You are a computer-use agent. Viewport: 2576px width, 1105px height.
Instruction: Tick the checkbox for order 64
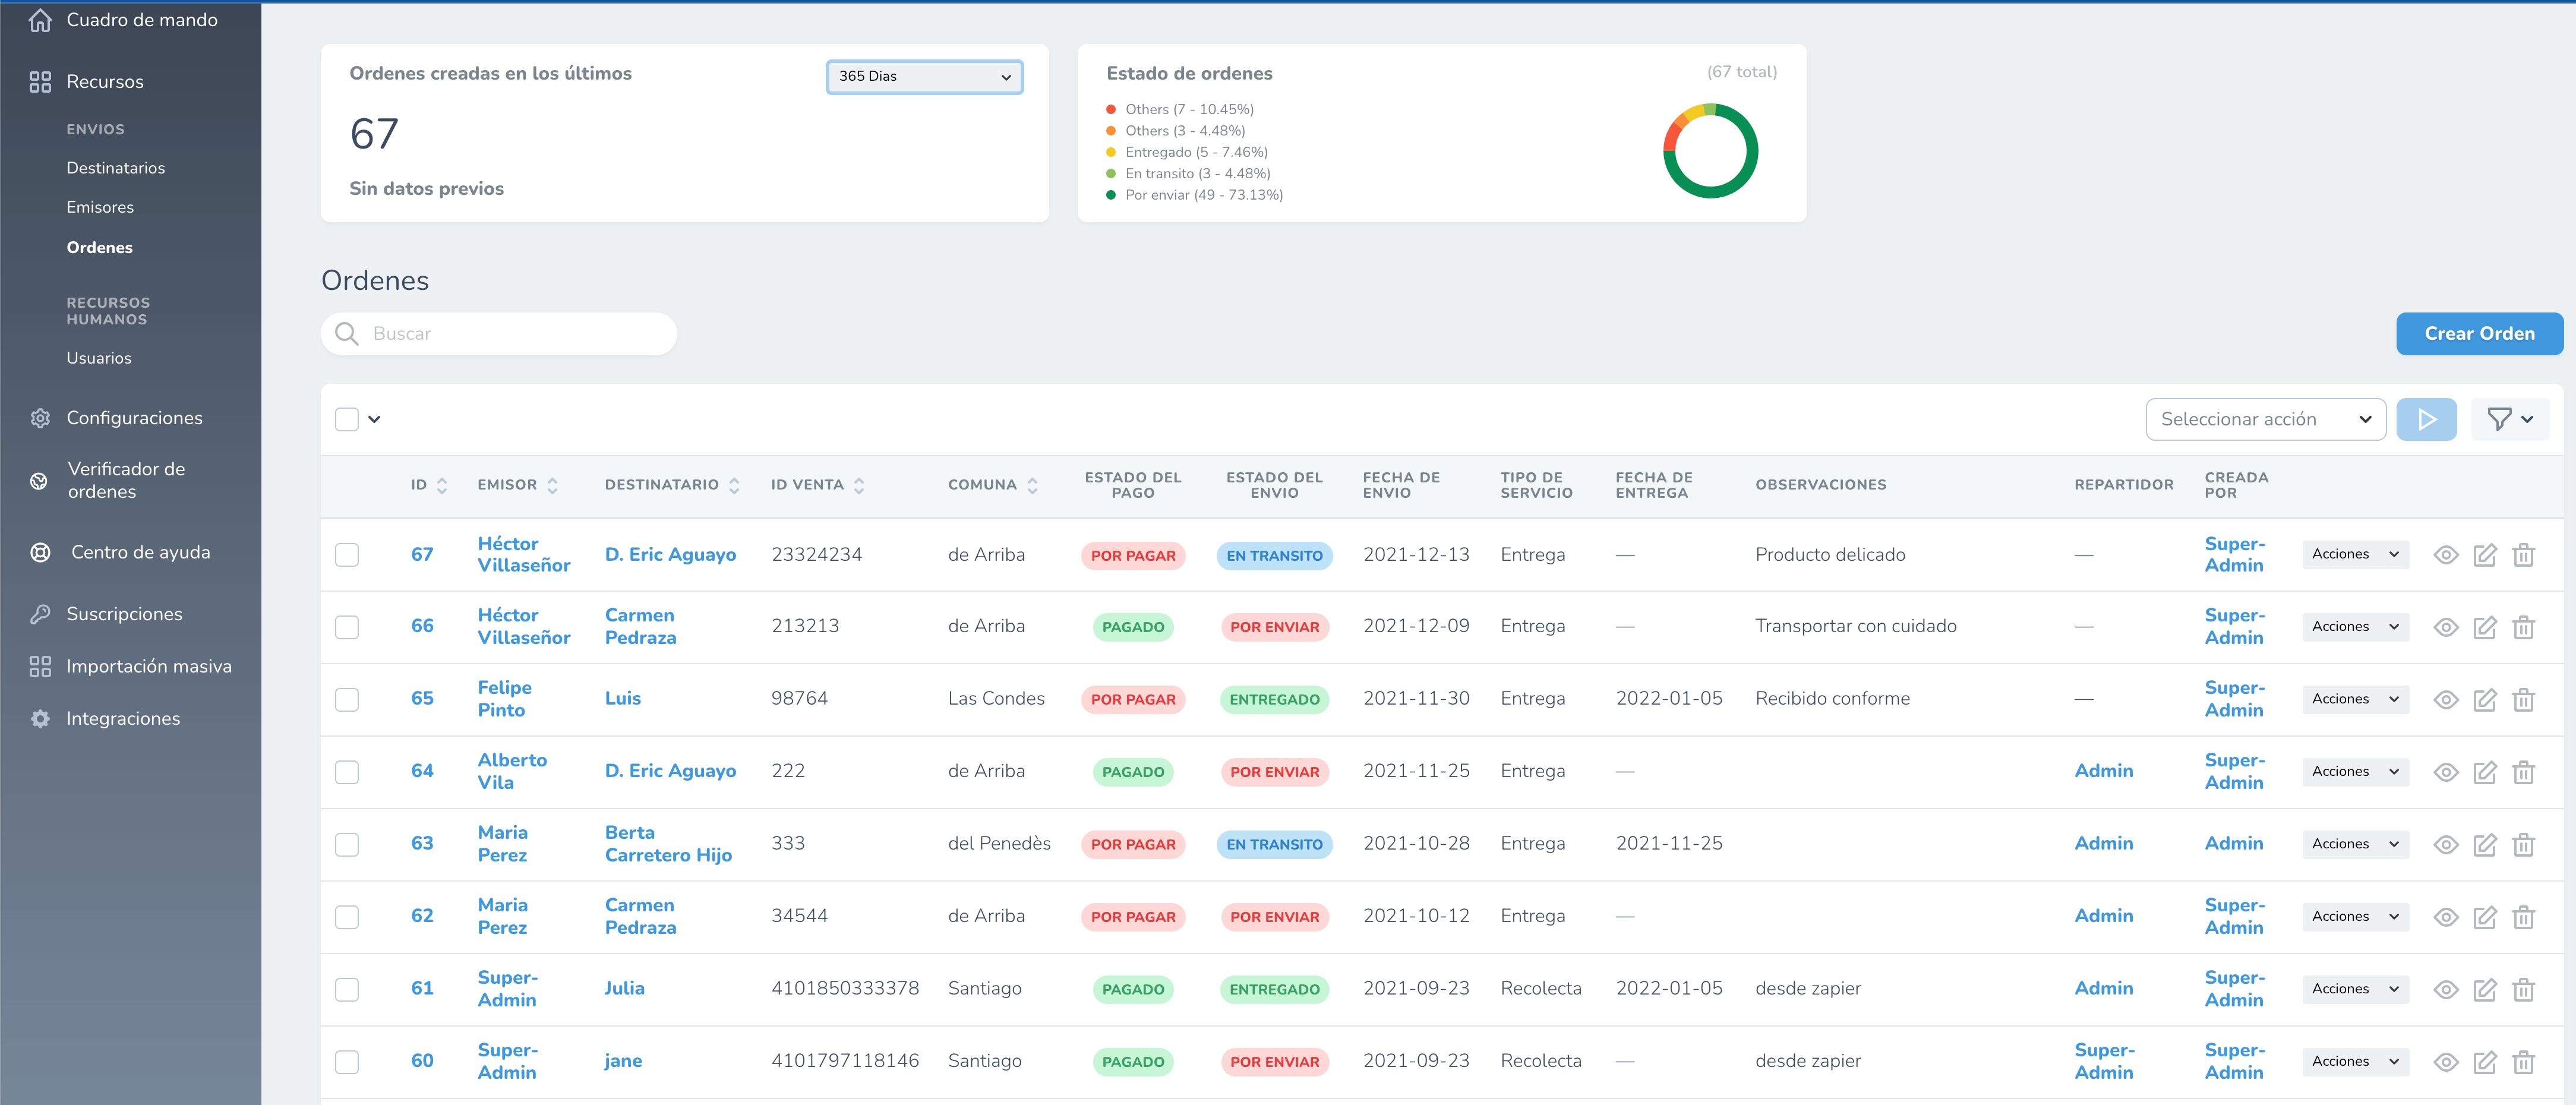click(347, 772)
